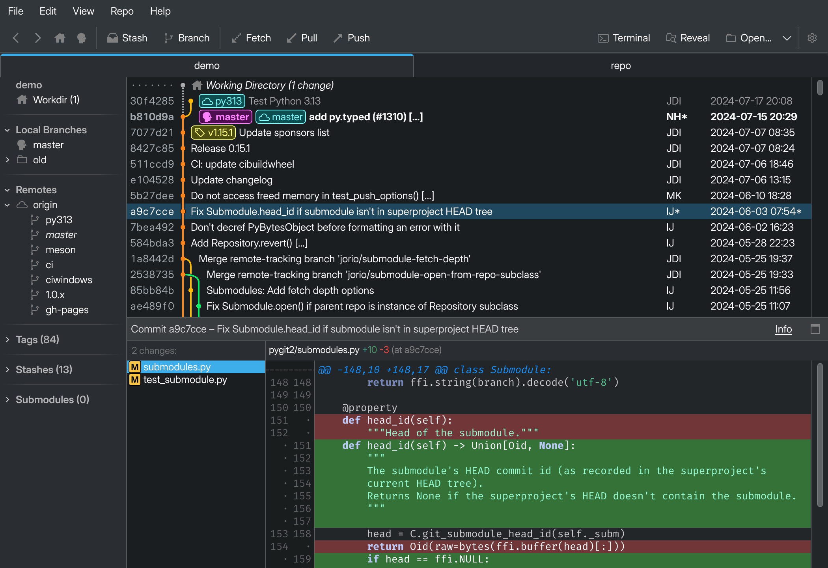
Task: Click the pink local master badge
Action: coord(226,117)
